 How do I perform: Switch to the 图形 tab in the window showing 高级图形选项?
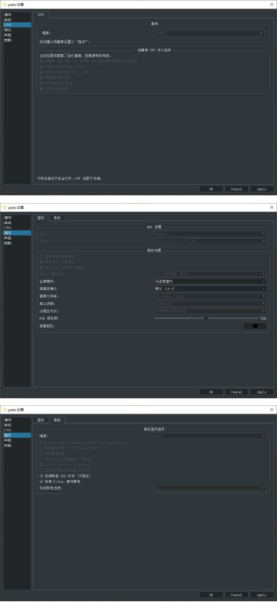(40, 420)
